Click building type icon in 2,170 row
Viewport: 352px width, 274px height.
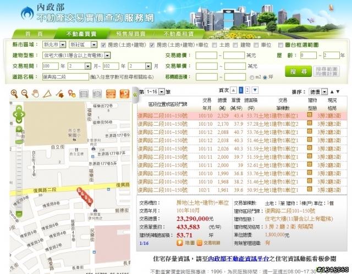click(x=310, y=123)
